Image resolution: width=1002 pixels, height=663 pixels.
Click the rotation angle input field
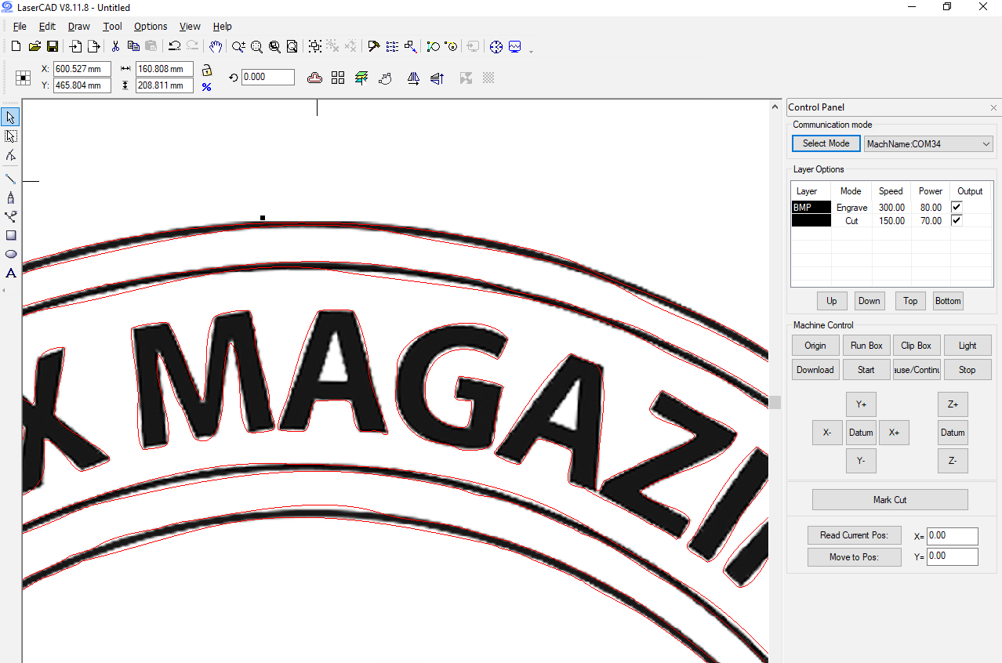click(x=267, y=78)
